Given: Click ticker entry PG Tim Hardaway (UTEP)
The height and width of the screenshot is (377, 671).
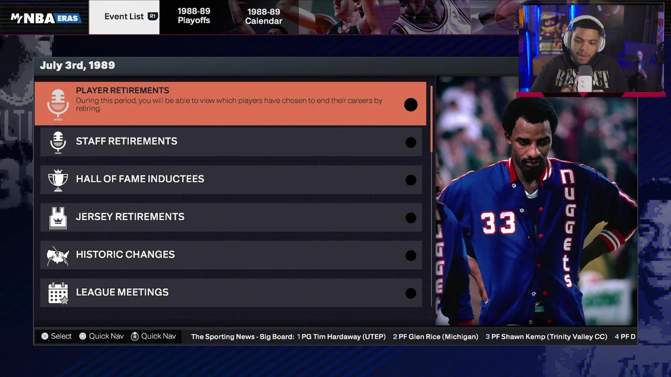Looking at the screenshot, I should tap(341, 337).
